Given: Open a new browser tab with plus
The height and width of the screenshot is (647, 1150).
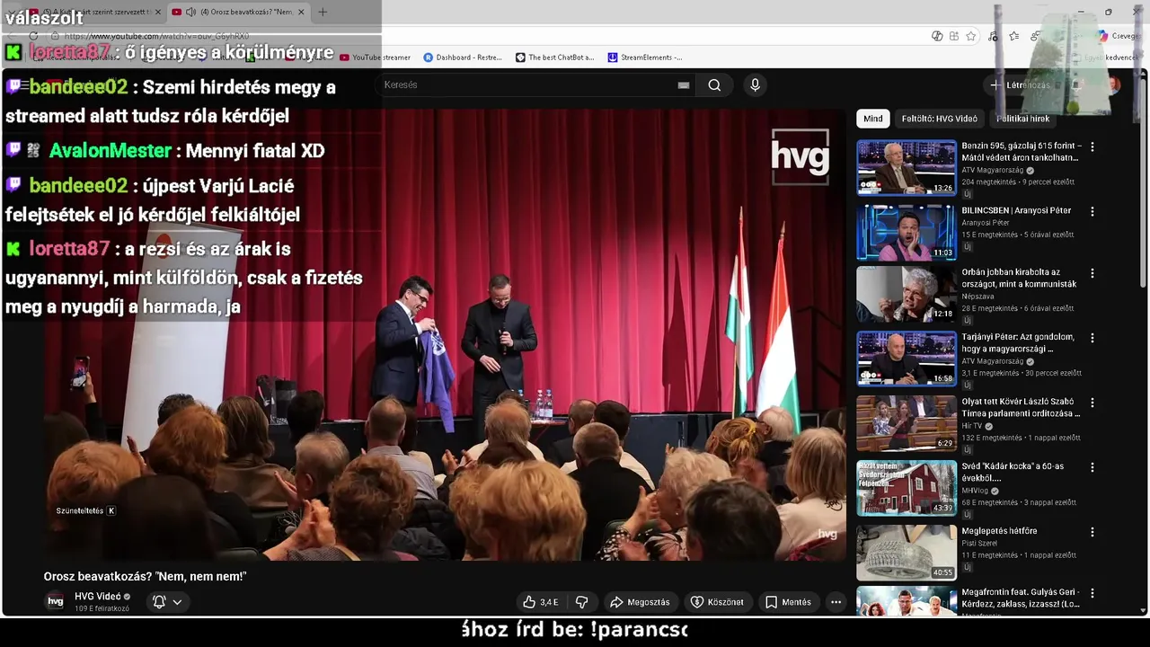Looking at the screenshot, I should pos(323,12).
